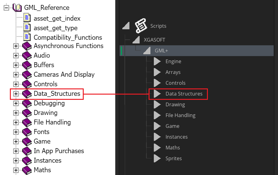Screen dimensions: 278x175
Task: Open the File Handling script folder
Action: point(180,115)
